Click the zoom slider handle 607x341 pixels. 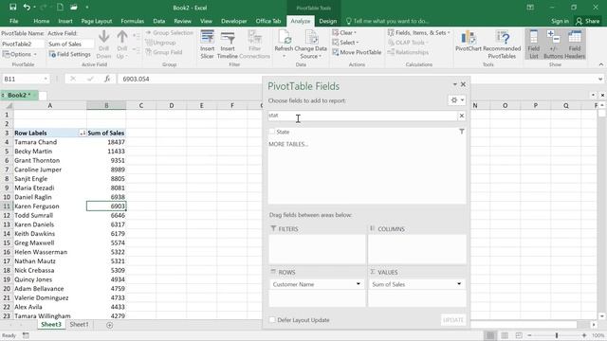pos(557,335)
